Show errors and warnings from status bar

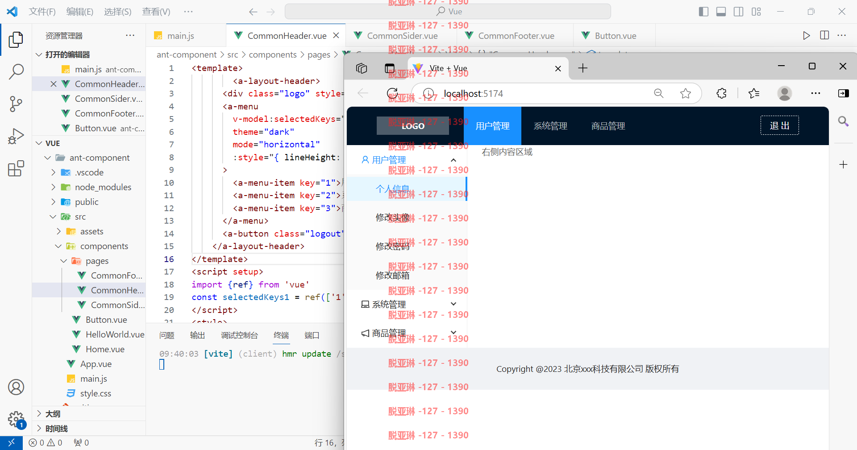tap(46, 443)
